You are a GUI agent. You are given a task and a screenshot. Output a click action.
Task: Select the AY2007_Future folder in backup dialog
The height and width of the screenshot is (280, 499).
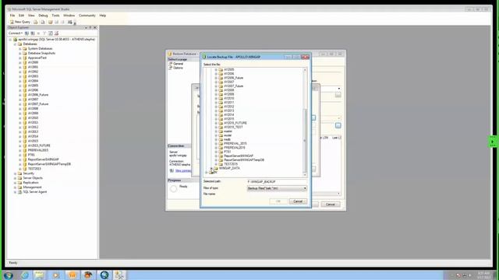(x=234, y=86)
